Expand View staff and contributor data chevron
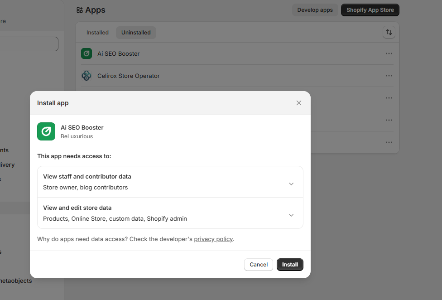Viewport: 442px width, 300px height. 291,184
